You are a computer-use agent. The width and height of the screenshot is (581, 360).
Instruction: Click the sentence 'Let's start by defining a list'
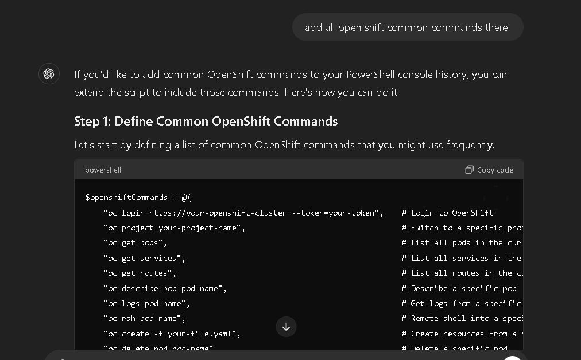(284, 145)
